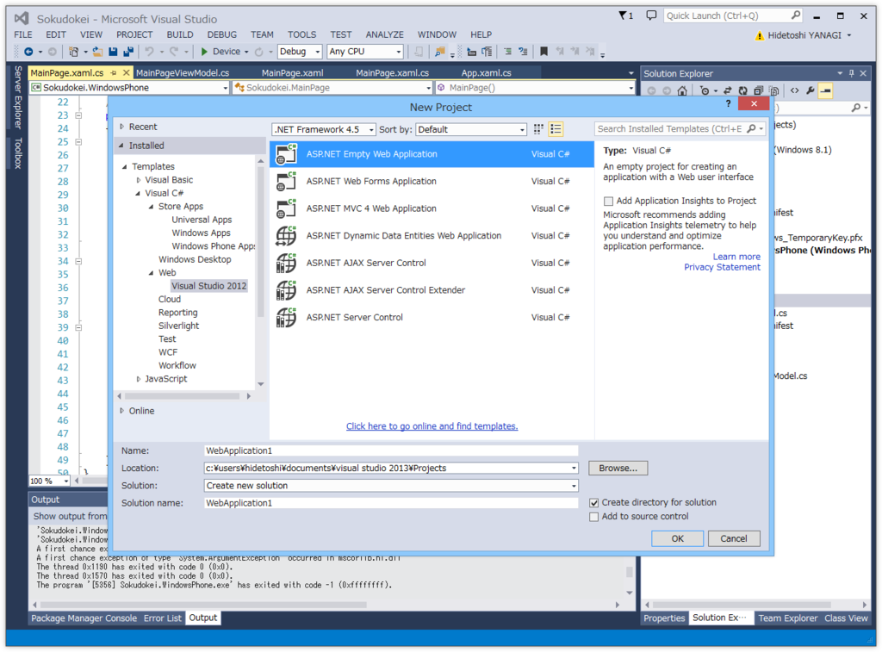
Task: Click the Output window horizontal scrollbar
Action: 203,605
